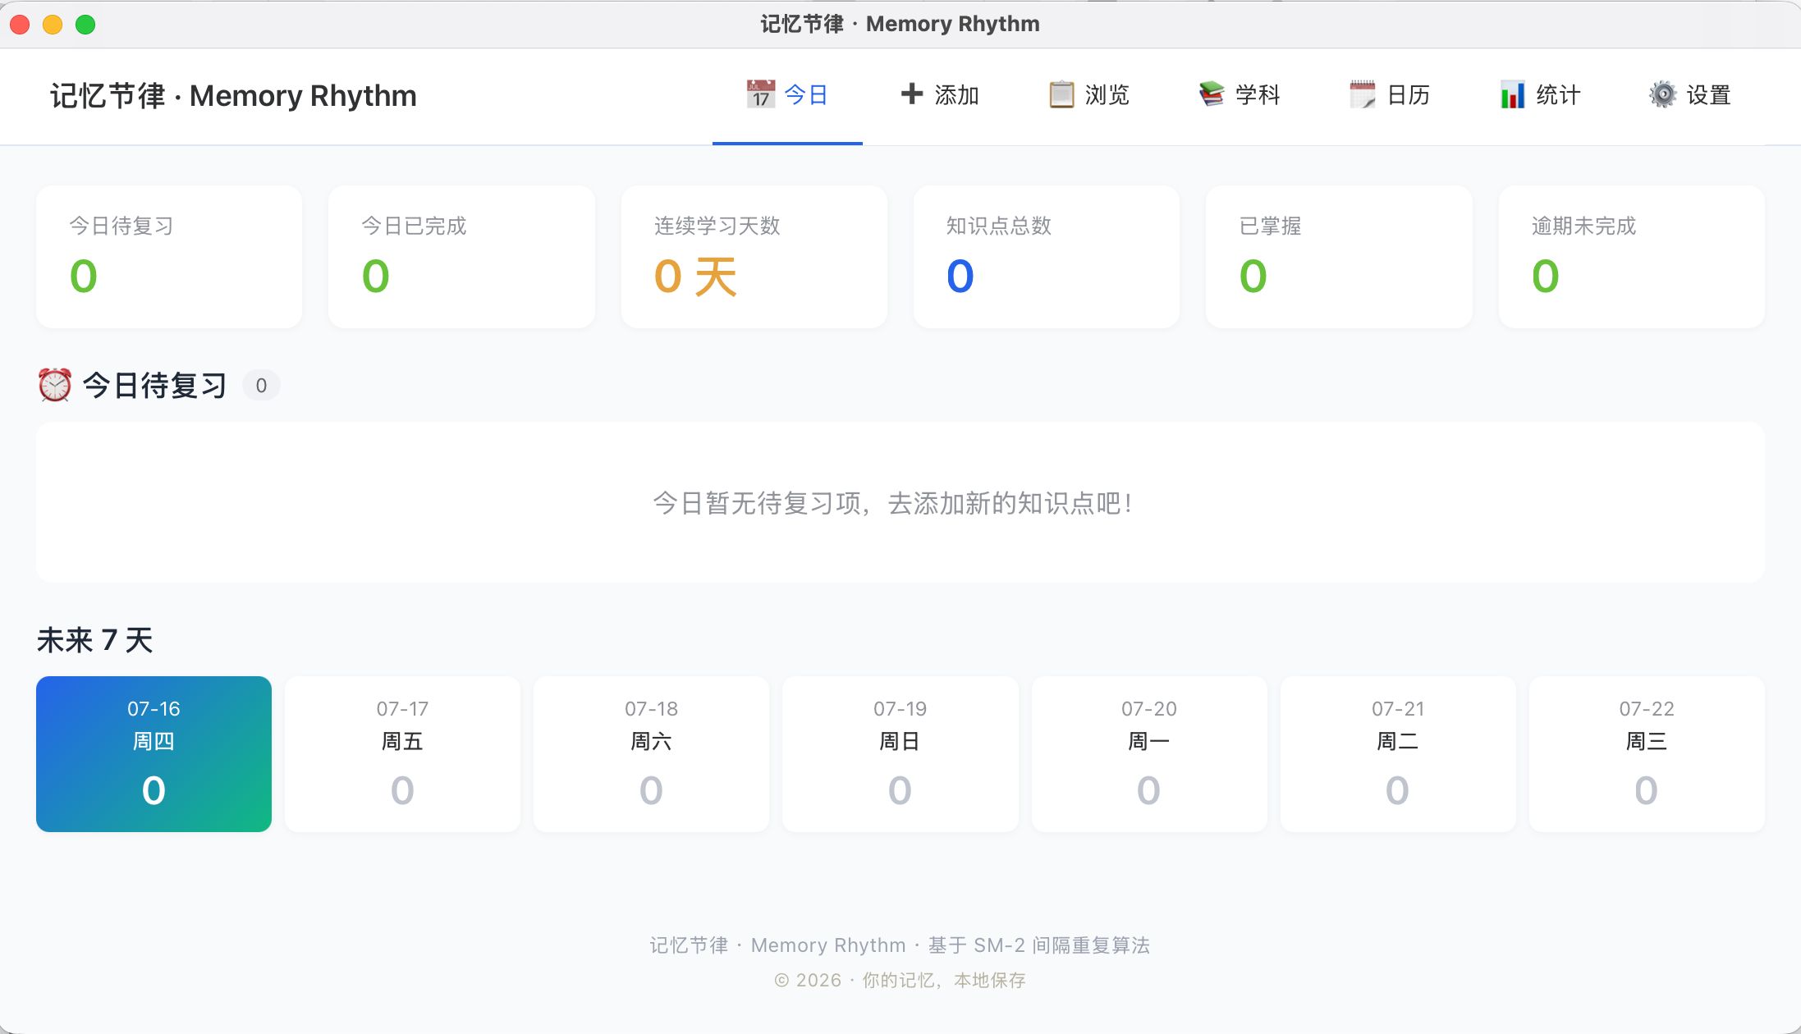The width and height of the screenshot is (1801, 1034).
Task: Select the 07-22 周三 day card
Action: 1647,754
